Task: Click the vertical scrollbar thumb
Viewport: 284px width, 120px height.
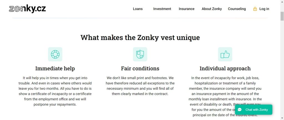Action: (282, 17)
